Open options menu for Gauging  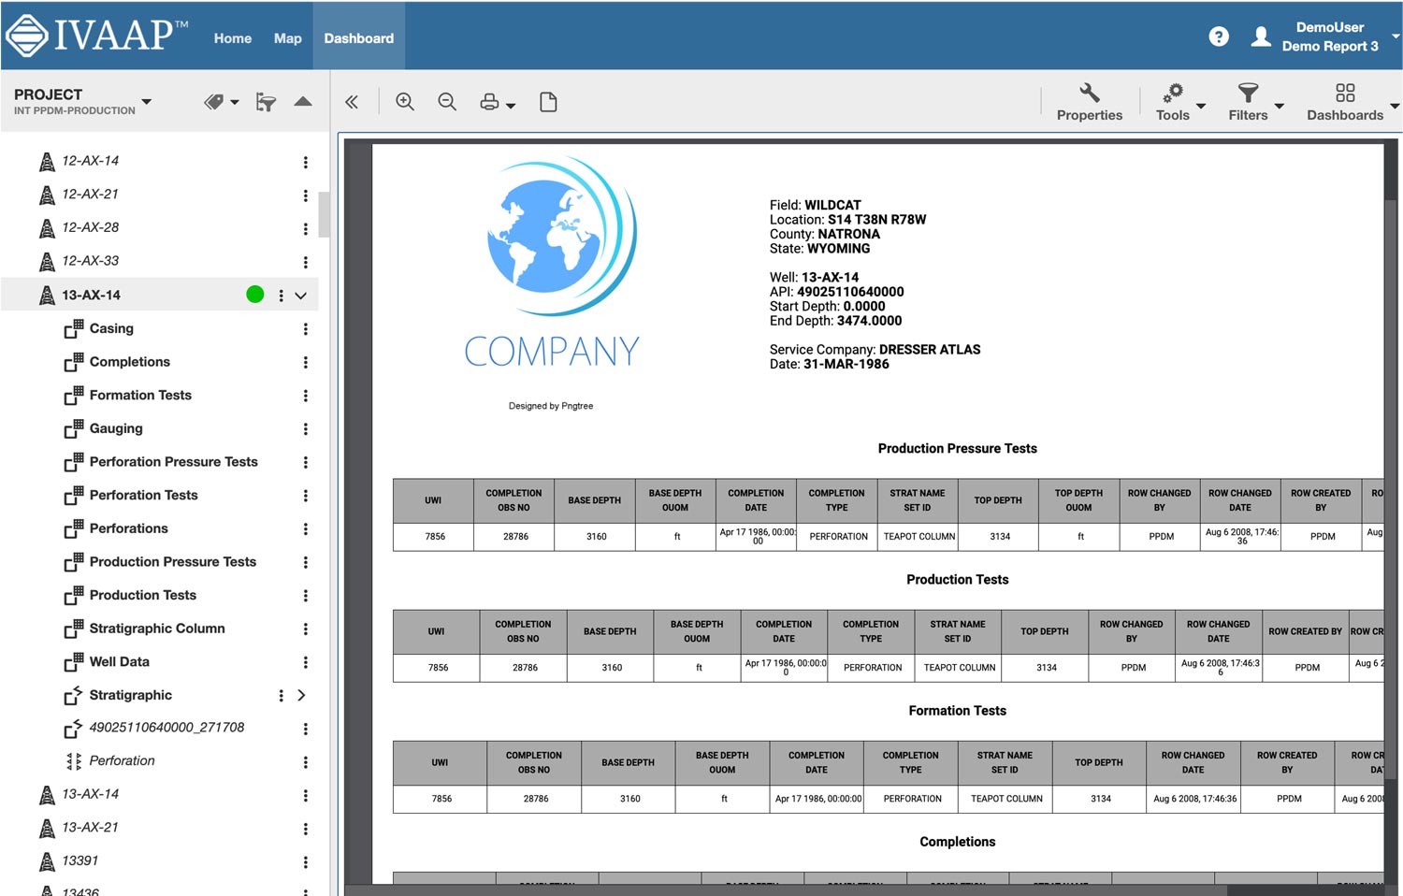(x=305, y=428)
